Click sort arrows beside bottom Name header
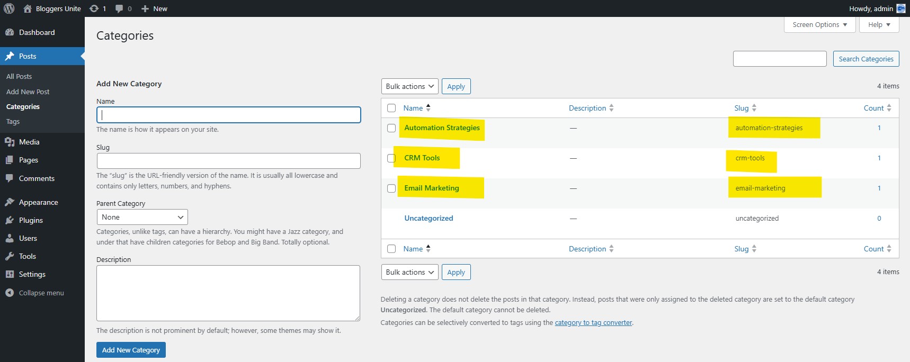 click(x=428, y=248)
